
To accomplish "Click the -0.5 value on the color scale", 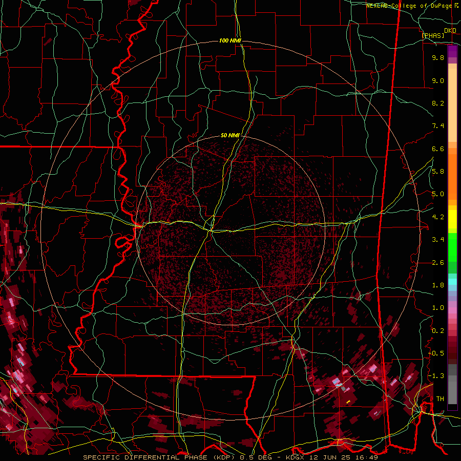I will [x=436, y=353].
